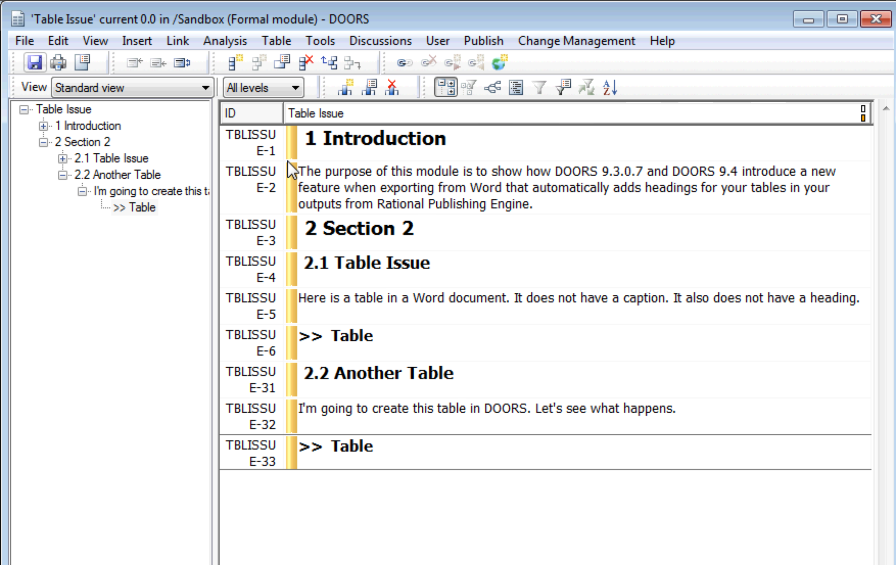Open the Tools menu
896x565 pixels.
pyautogui.click(x=320, y=41)
